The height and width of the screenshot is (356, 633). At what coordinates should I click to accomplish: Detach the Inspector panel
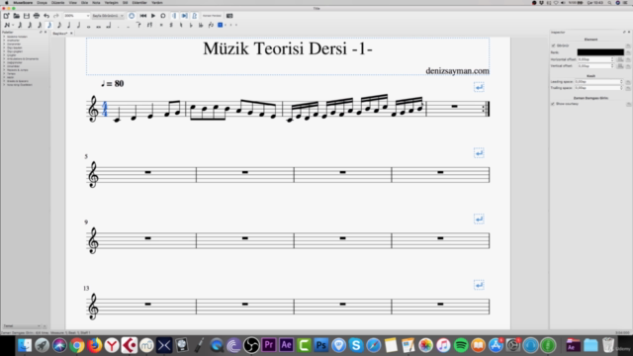(624, 32)
